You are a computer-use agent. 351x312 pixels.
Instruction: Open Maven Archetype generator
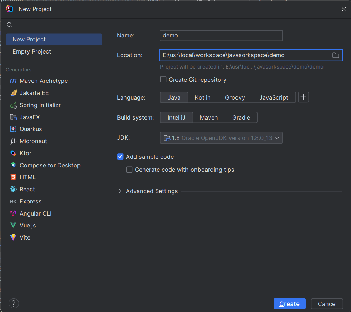pyautogui.click(x=54, y=81)
